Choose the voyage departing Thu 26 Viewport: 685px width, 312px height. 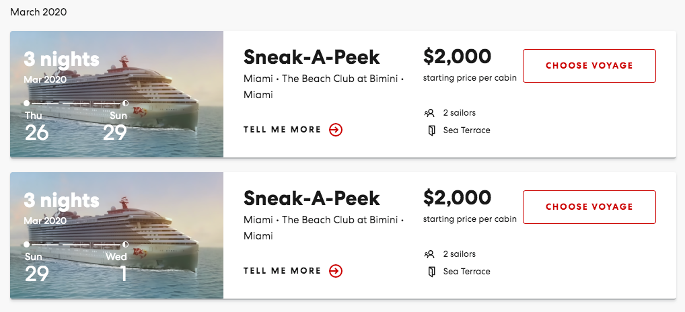click(x=589, y=66)
